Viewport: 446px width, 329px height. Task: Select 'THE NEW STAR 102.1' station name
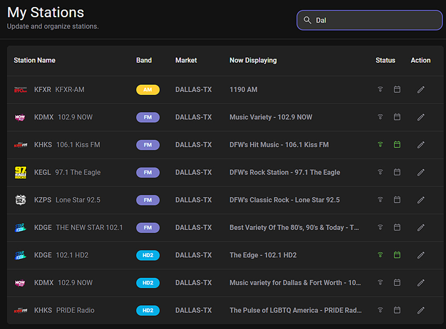click(89, 227)
